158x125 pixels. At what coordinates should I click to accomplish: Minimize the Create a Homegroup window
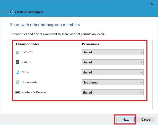pos(128,4)
